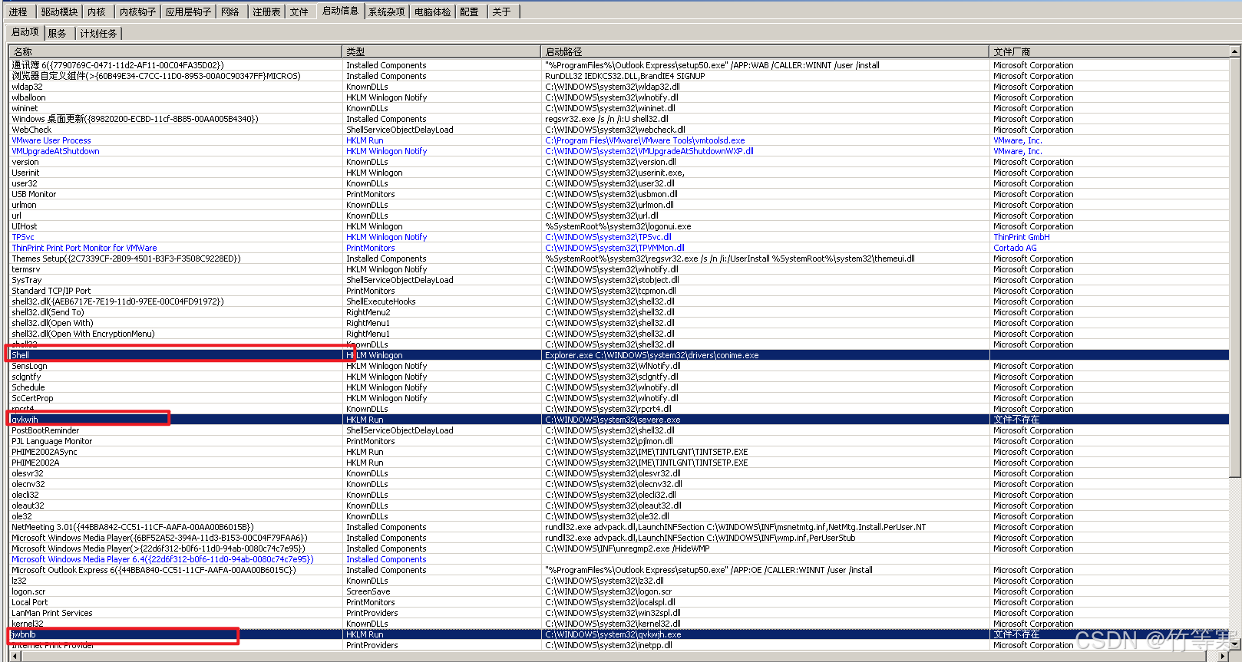The image size is (1242, 662).
Task: Open the 网络 tab
Action: pos(230,12)
